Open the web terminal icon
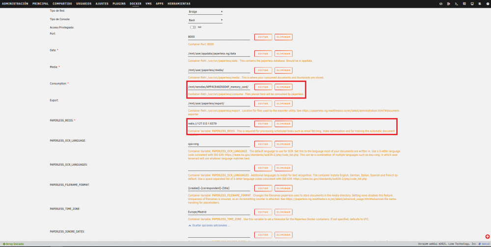Image resolution: width=491 pixels, height=247 pixels. tap(457, 4)
